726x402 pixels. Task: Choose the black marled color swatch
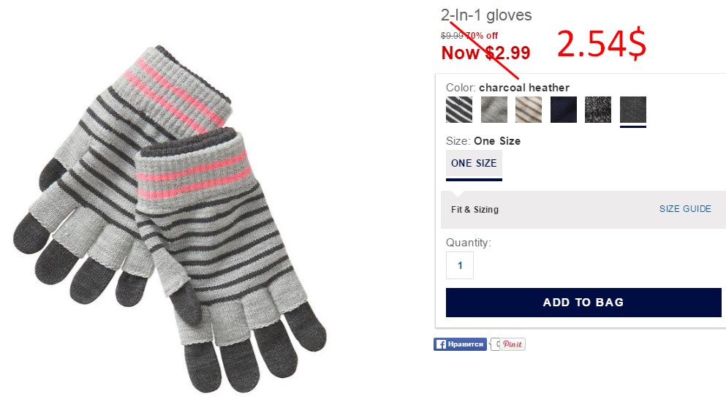pos(598,110)
